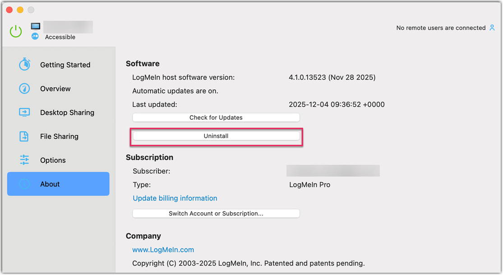Click the power icon in top left
Screen dimensions: 503x275
point(15,31)
